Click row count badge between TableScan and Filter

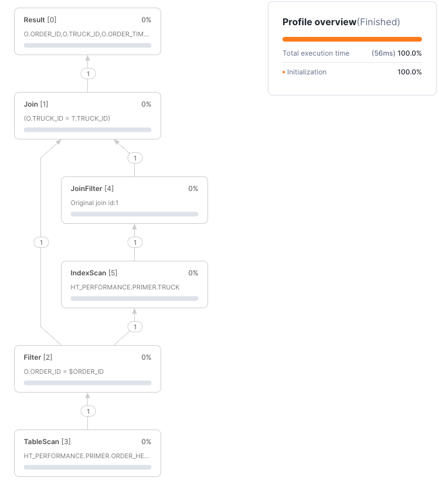coord(88,411)
